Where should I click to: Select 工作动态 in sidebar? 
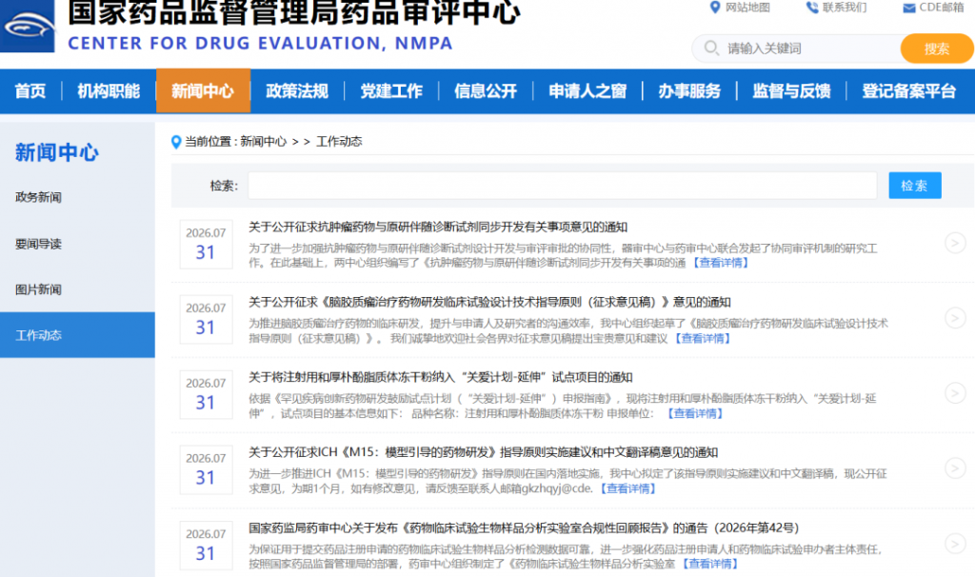coord(77,335)
